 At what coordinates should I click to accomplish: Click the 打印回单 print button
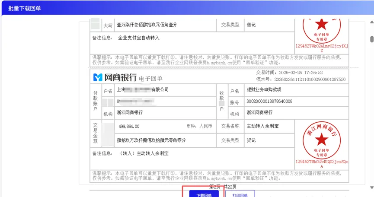tap(240, 194)
